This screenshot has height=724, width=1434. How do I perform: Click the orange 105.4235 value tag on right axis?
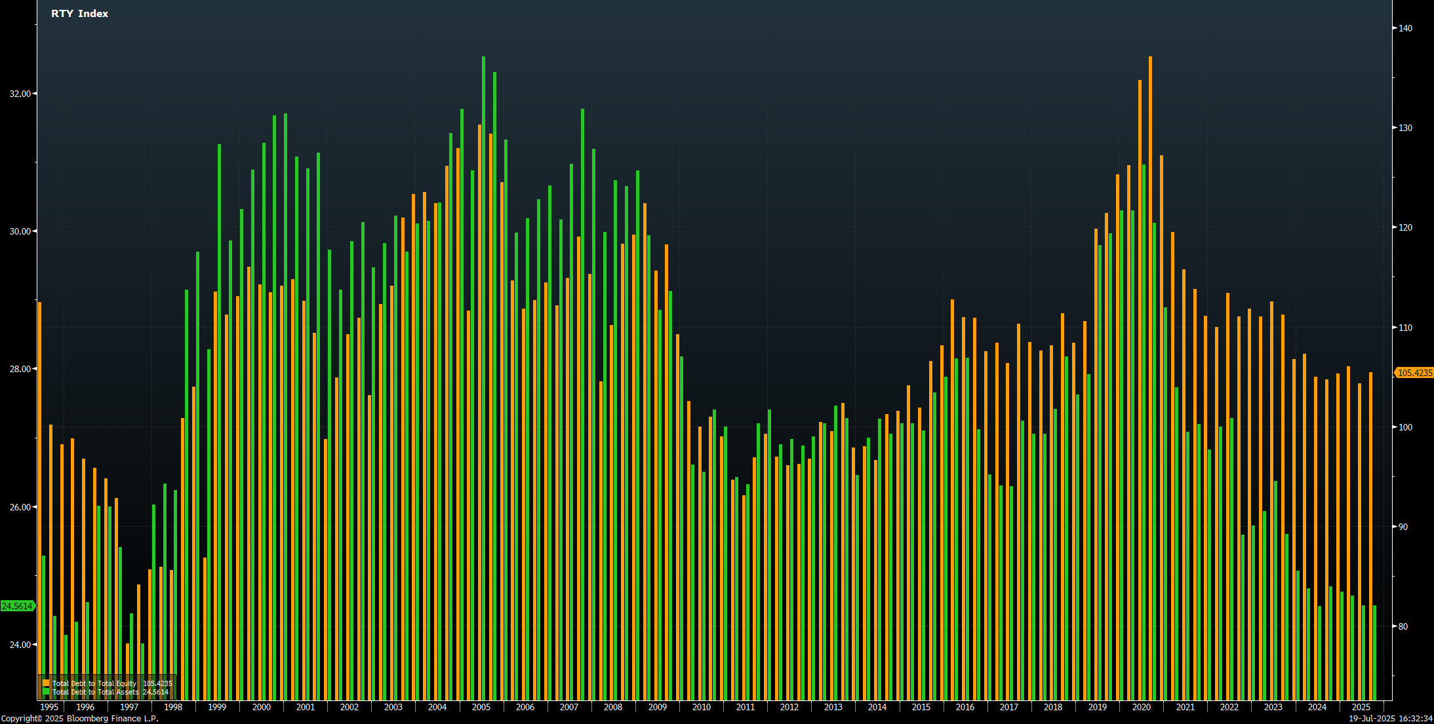[1414, 373]
